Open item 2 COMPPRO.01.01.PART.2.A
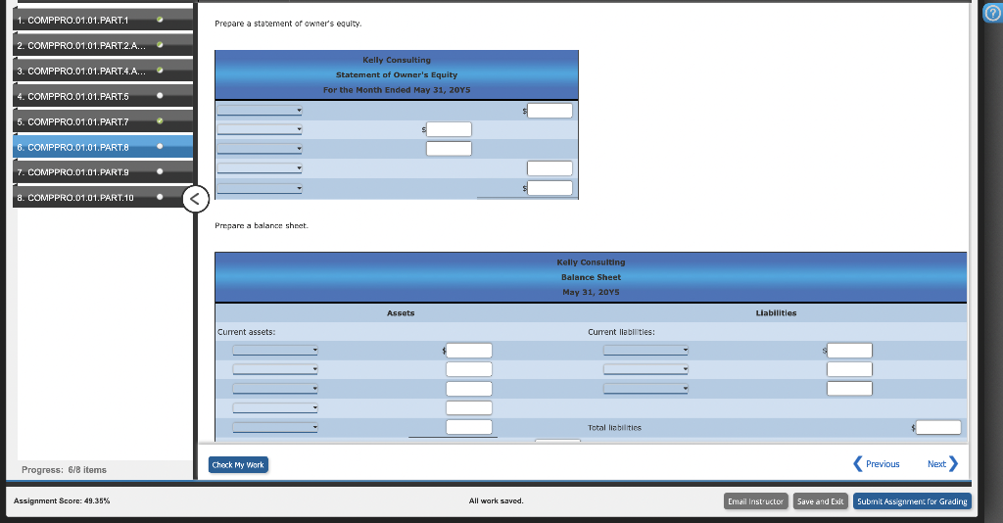Image resolution: width=1003 pixels, height=523 pixels. point(102,45)
